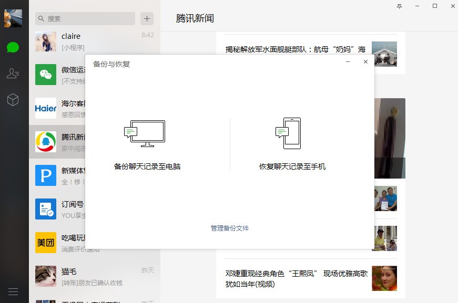Click your profile avatar at top left

(13, 17)
